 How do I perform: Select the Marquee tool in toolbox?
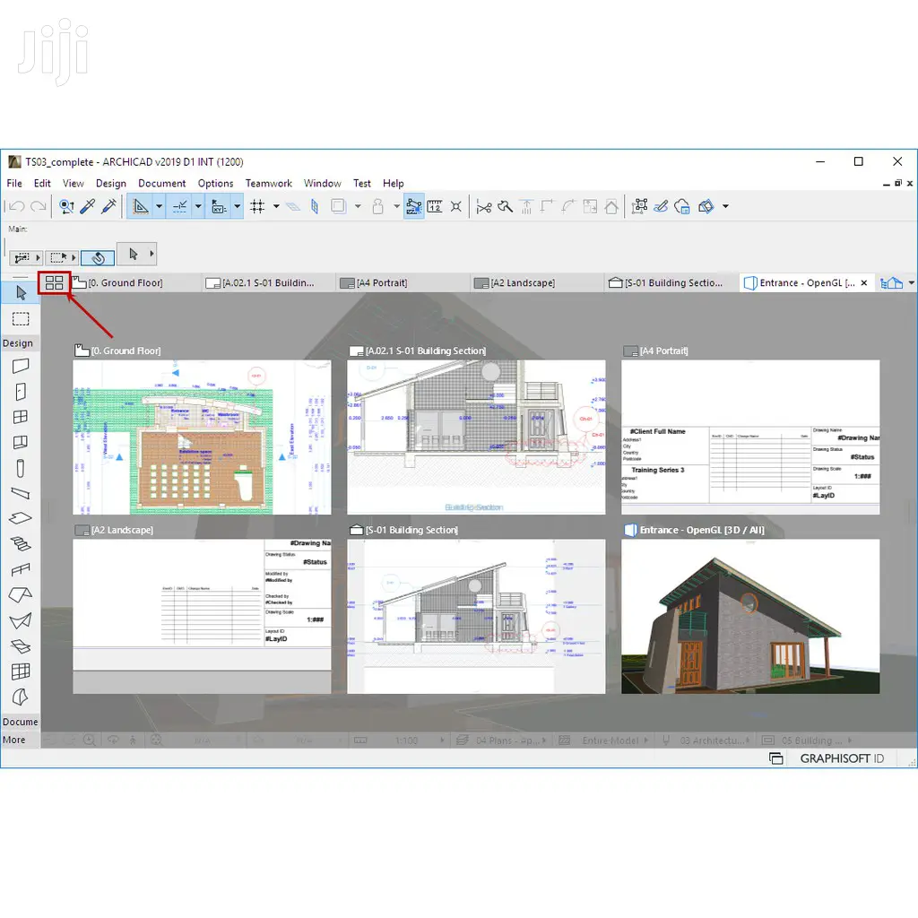[21, 319]
